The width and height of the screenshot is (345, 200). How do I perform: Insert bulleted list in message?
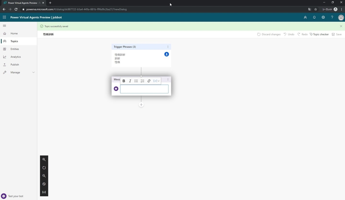click(136, 81)
